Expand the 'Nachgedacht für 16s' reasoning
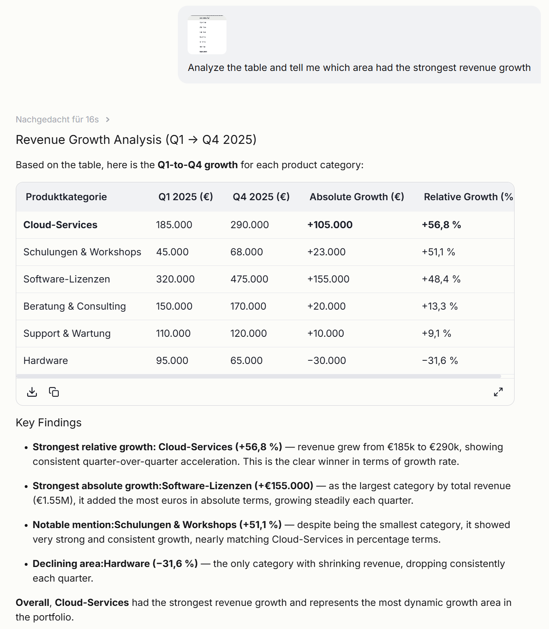The height and width of the screenshot is (629, 549). pyautogui.click(x=57, y=120)
